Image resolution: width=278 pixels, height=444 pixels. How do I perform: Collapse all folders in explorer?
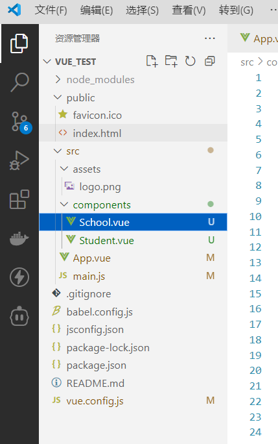pyautogui.click(x=209, y=61)
